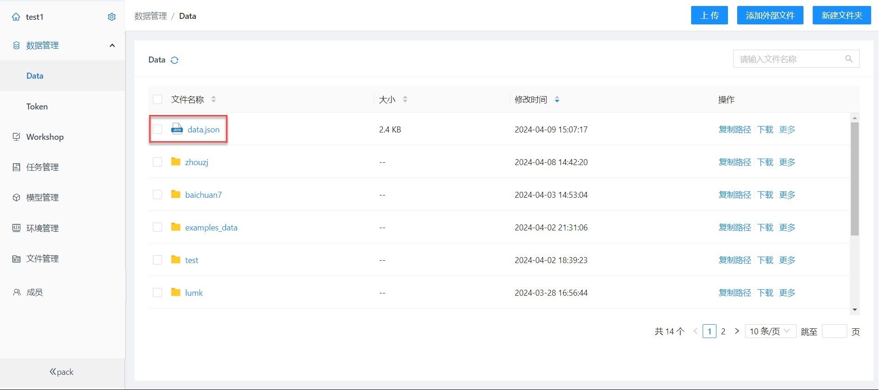Check the baichuan7 folder checkbox
Viewport: 879px width, 390px height.
157,195
